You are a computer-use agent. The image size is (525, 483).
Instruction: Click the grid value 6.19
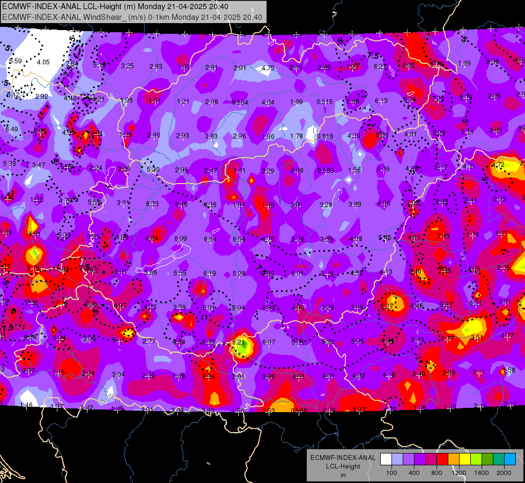(210, 274)
